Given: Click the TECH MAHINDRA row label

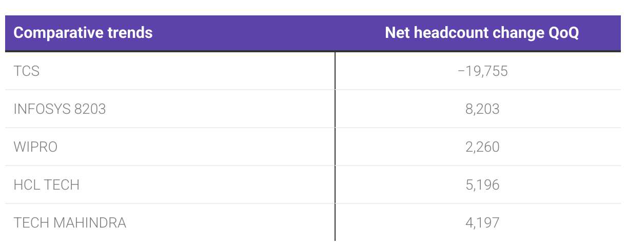Looking at the screenshot, I should (70, 222).
